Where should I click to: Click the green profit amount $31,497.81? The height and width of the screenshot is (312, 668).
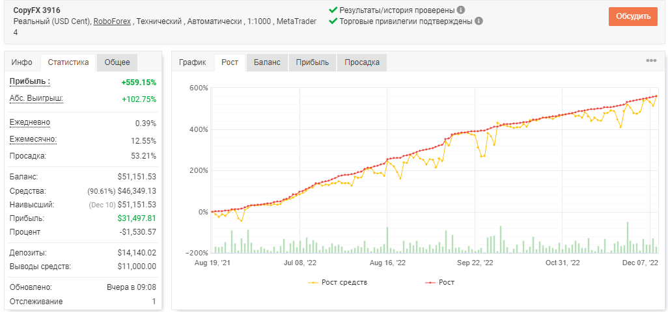coord(137,218)
